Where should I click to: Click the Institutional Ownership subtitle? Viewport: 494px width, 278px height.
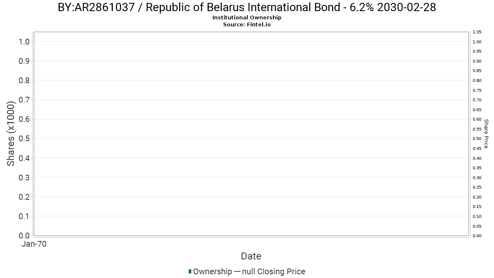[247, 18]
